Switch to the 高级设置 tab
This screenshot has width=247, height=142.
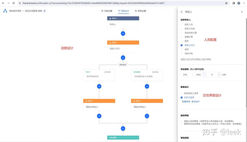(140, 11)
